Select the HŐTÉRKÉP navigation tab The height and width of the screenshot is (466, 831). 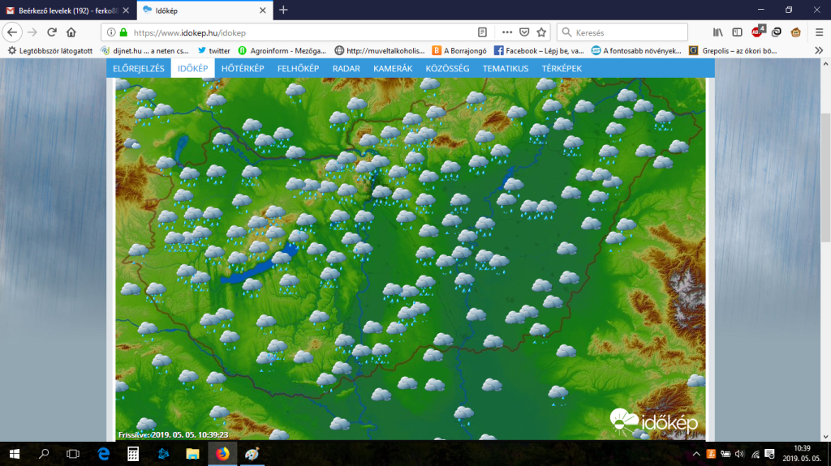[241, 69]
